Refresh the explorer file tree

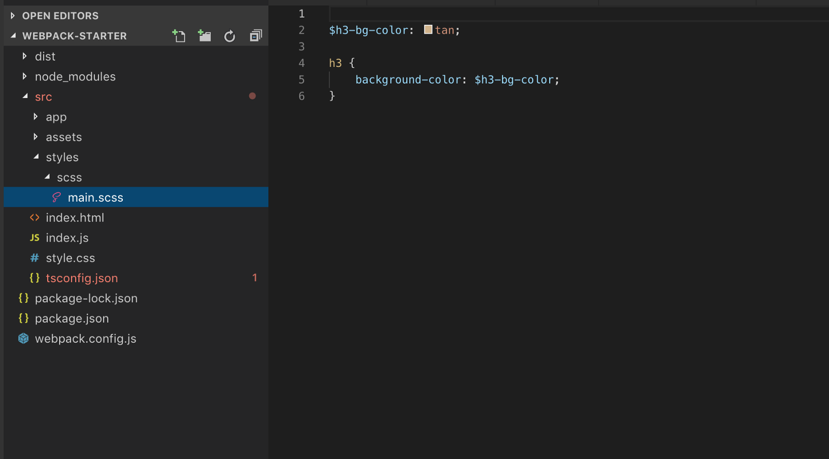tap(230, 36)
